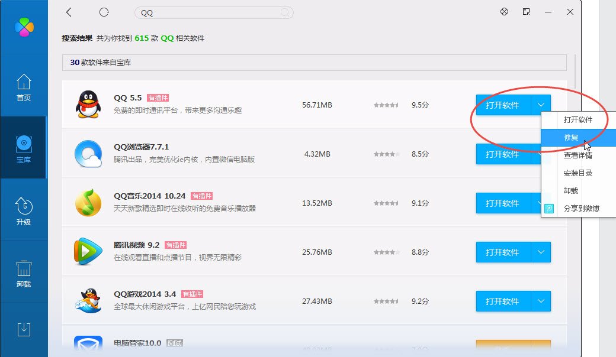Viewport: 616px width, 357px height.
Task: Choose 查看详情 in the context menu
Action: [x=577, y=155]
